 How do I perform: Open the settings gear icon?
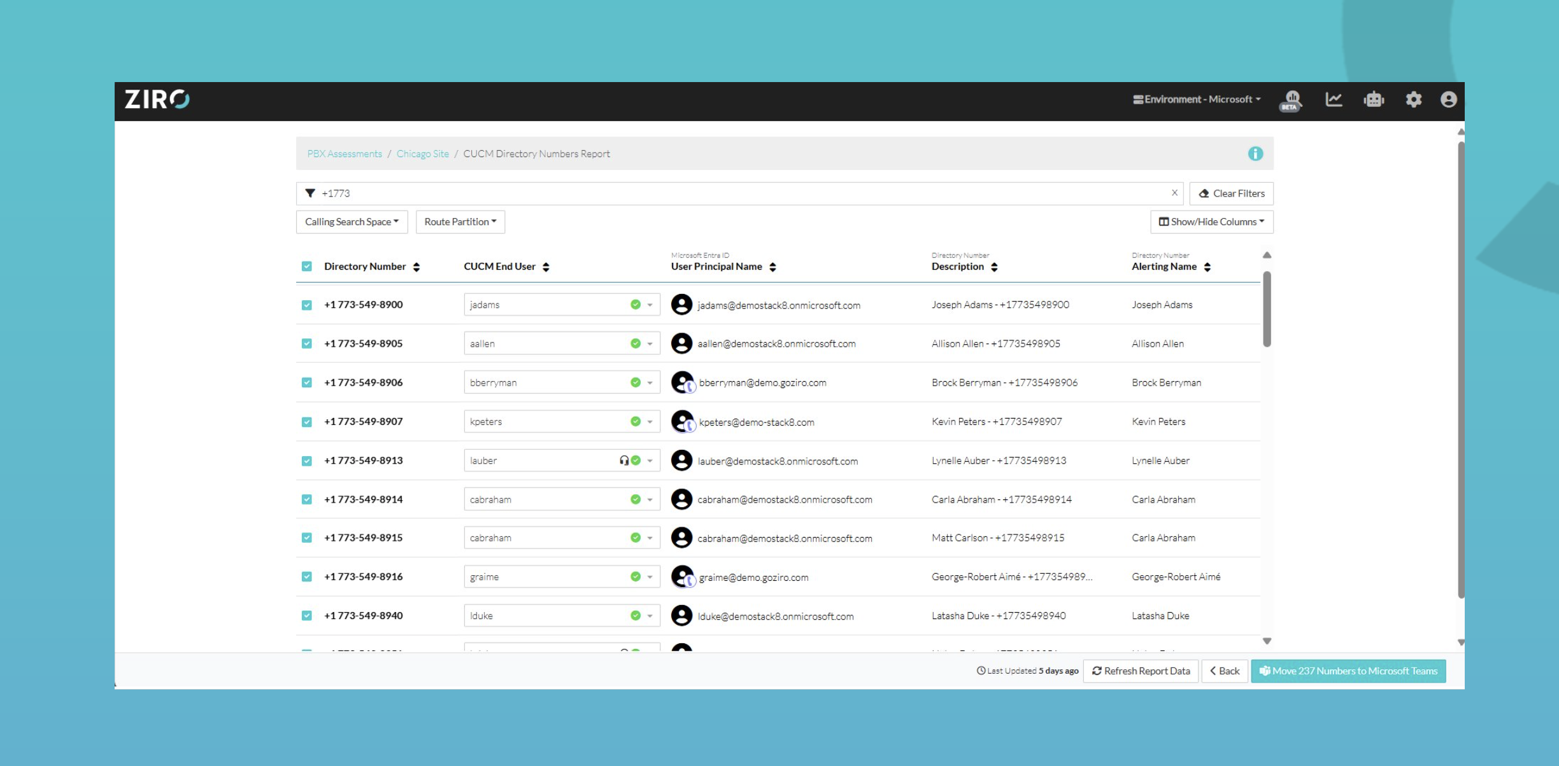(1413, 99)
